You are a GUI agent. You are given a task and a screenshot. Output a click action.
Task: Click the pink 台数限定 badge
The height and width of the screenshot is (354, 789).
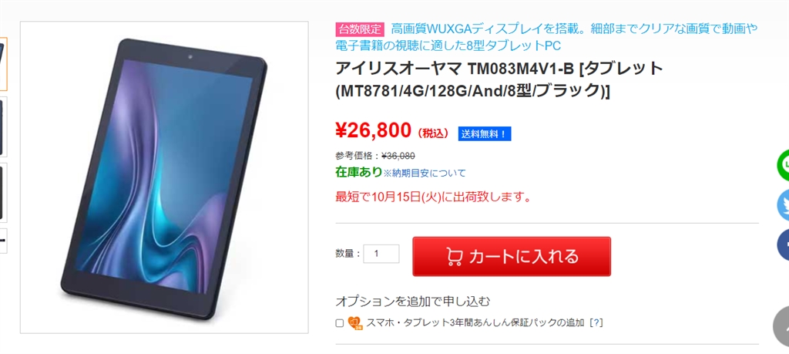pyautogui.click(x=360, y=29)
